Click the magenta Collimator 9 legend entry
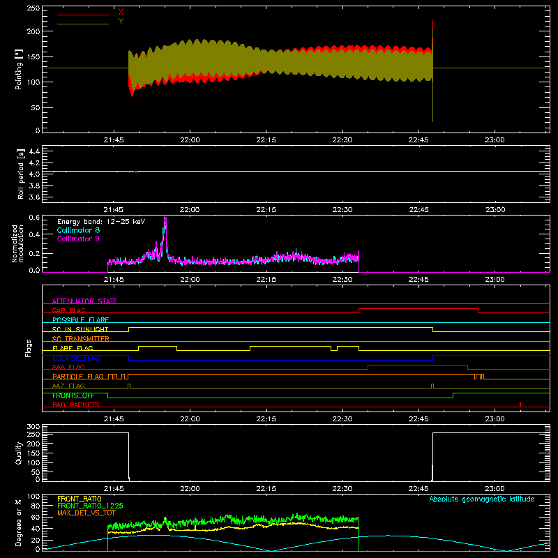 pos(78,239)
